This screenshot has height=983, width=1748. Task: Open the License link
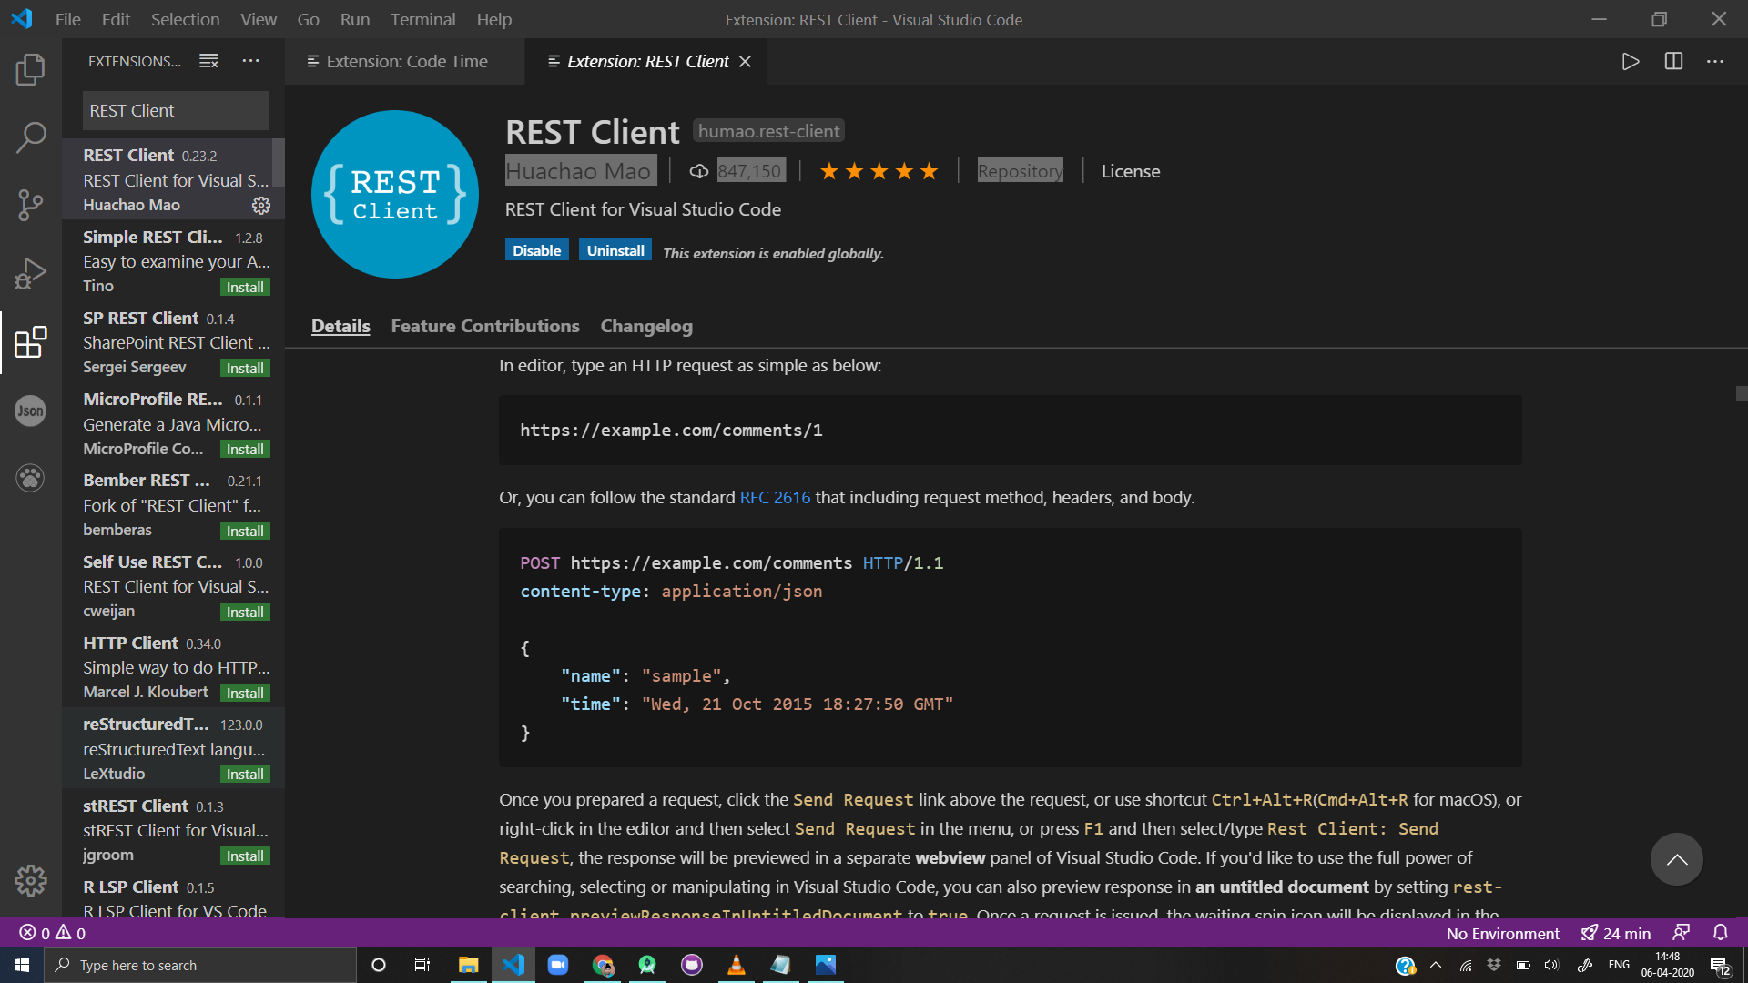(1131, 171)
